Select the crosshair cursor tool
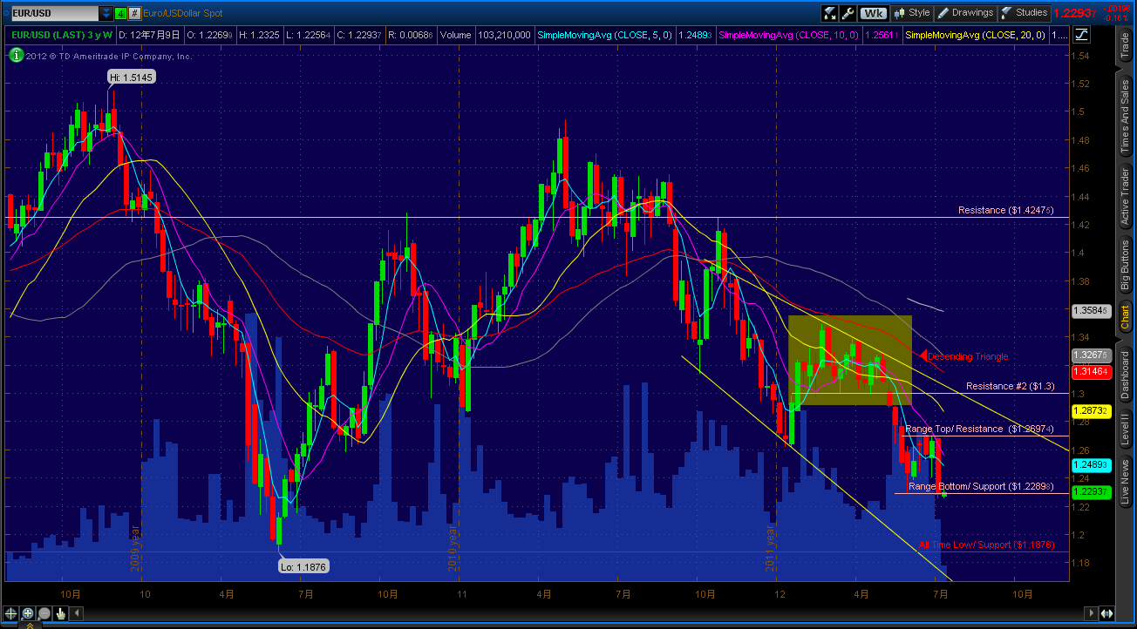 point(11,613)
